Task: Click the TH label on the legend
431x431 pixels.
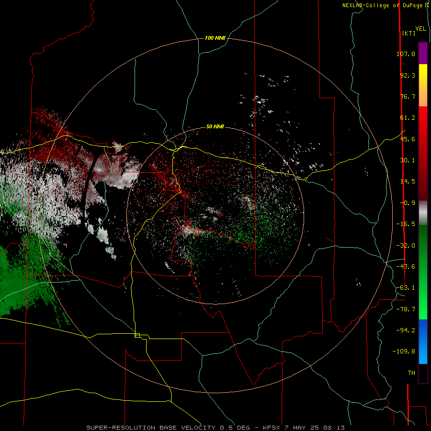Action: pyautogui.click(x=411, y=373)
